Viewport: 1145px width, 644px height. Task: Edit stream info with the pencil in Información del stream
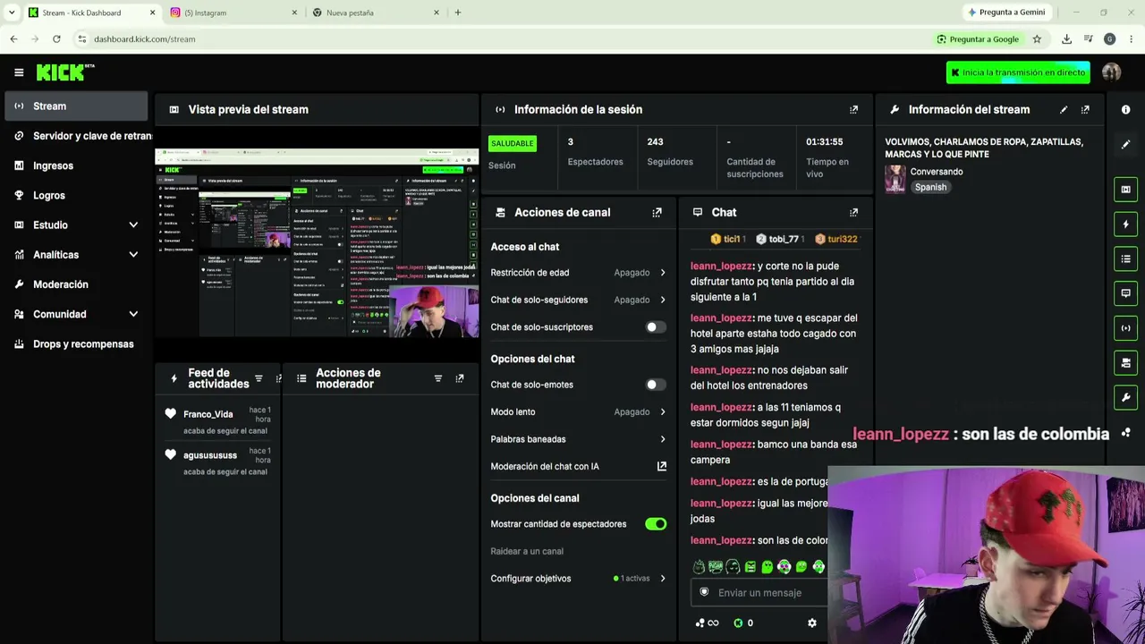coord(1064,109)
